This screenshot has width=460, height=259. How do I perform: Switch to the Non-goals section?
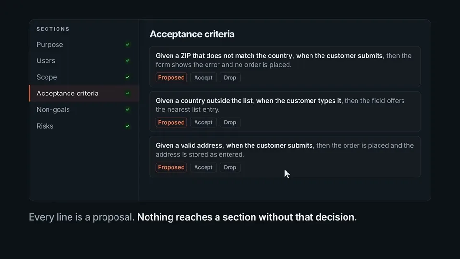(84, 109)
